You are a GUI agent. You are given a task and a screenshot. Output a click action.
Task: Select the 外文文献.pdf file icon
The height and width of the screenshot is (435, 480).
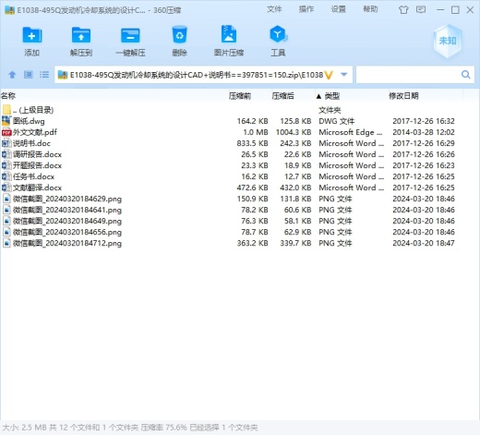(6, 132)
